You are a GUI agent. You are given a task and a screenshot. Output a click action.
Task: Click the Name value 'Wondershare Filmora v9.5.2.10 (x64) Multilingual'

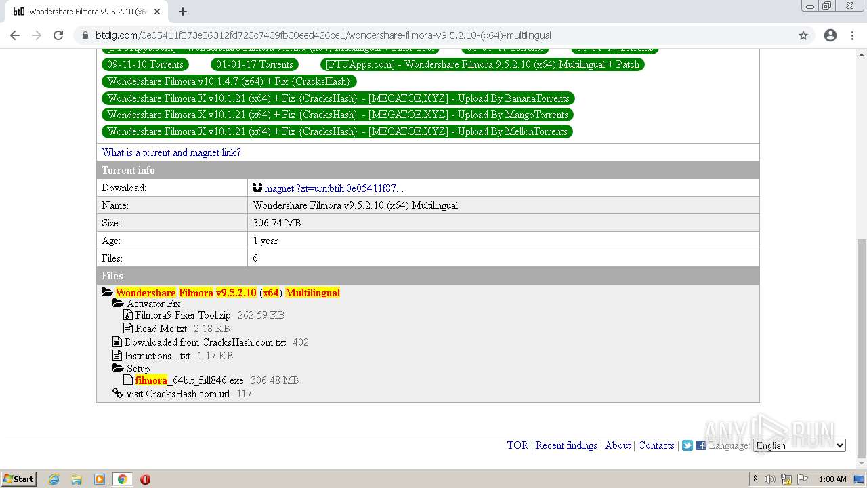pos(356,205)
